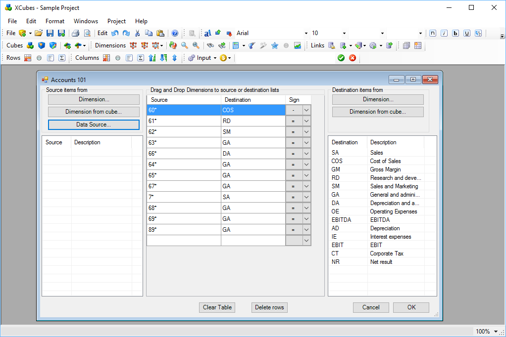The image size is (506, 337).
Task: Click the red X cancel icon
Action: pos(353,58)
